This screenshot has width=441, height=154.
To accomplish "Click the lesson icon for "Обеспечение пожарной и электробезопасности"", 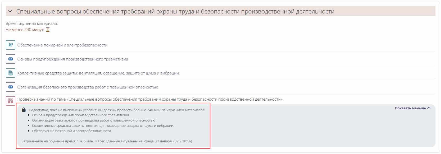I will pyautogui.click(x=11, y=45).
